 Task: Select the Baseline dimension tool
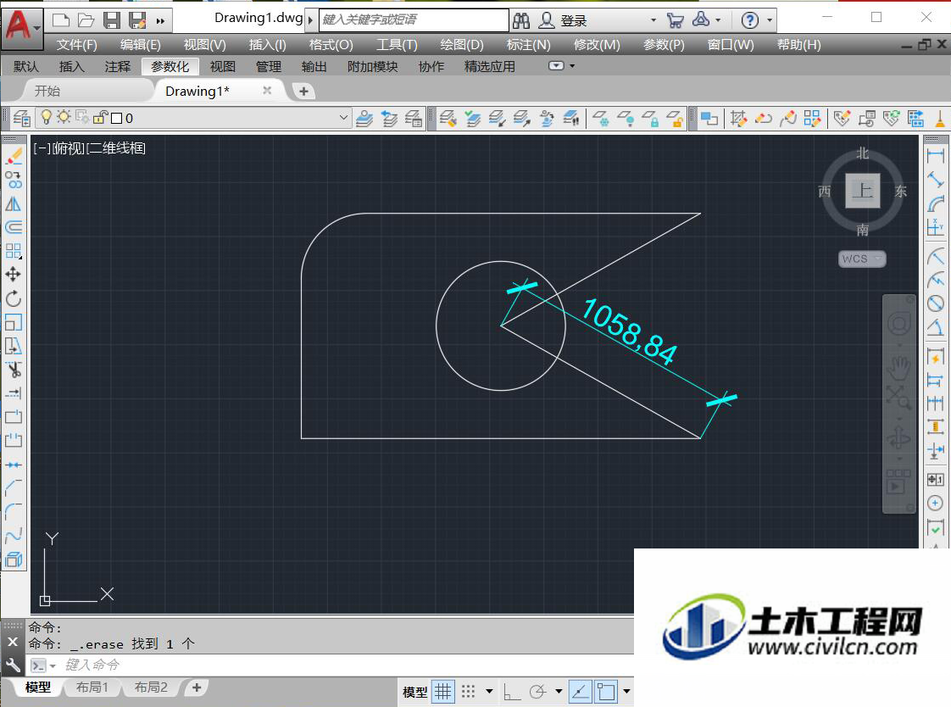click(x=935, y=380)
